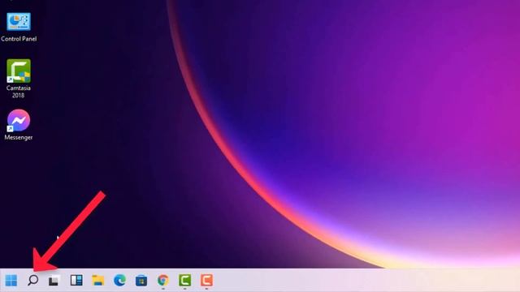Launch File Explorer from taskbar
The image size is (520, 292).
click(97, 281)
